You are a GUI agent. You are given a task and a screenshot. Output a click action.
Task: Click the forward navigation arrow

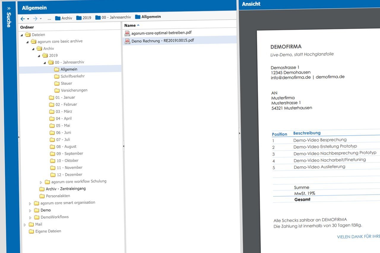(x=35, y=19)
